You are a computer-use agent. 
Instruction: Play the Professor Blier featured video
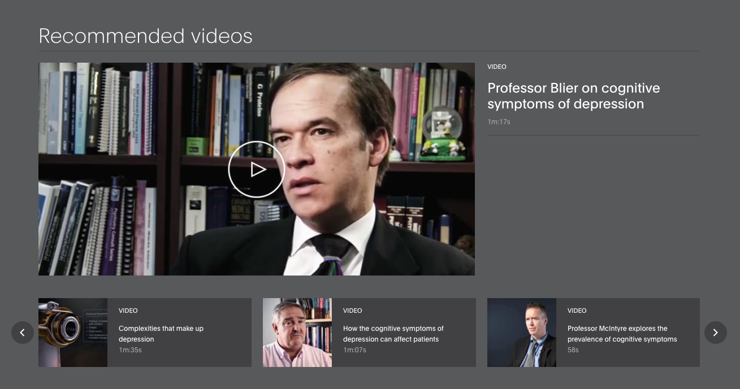click(x=256, y=169)
